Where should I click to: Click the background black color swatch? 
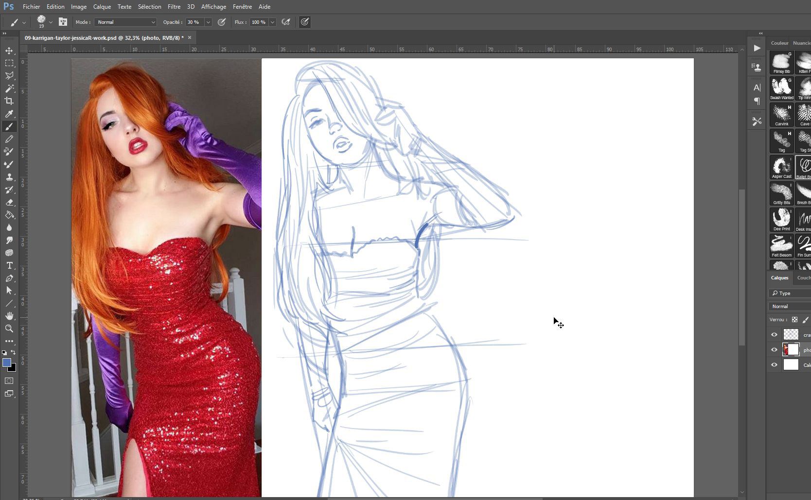pyautogui.click(x=13, y=368)
